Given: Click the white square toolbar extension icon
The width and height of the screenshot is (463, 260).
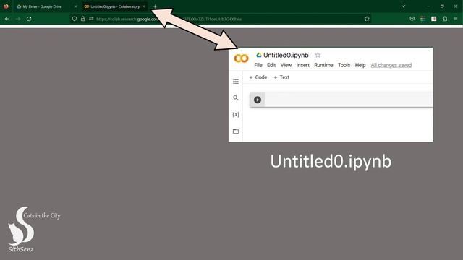Looking at the screenshot, I should pyautogui.click(x=434, y=19).
